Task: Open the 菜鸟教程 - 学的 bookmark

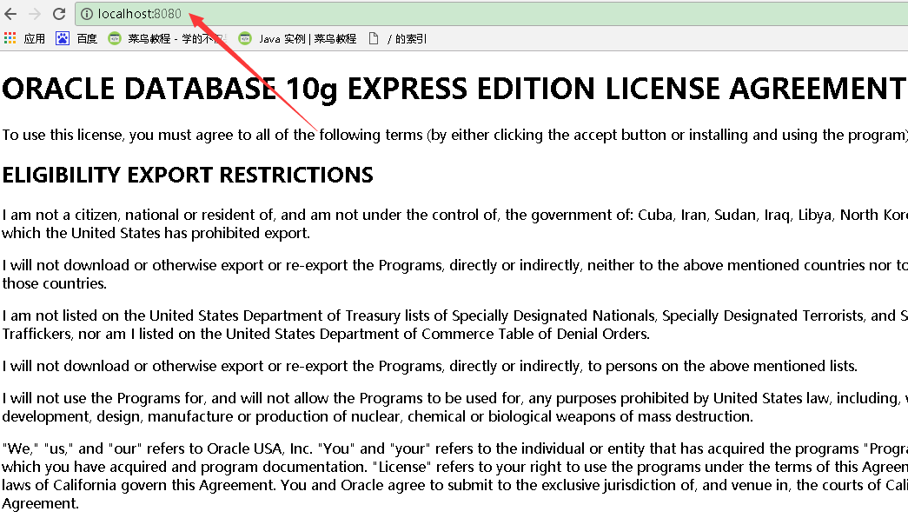Action: click(x=176, y=39)
